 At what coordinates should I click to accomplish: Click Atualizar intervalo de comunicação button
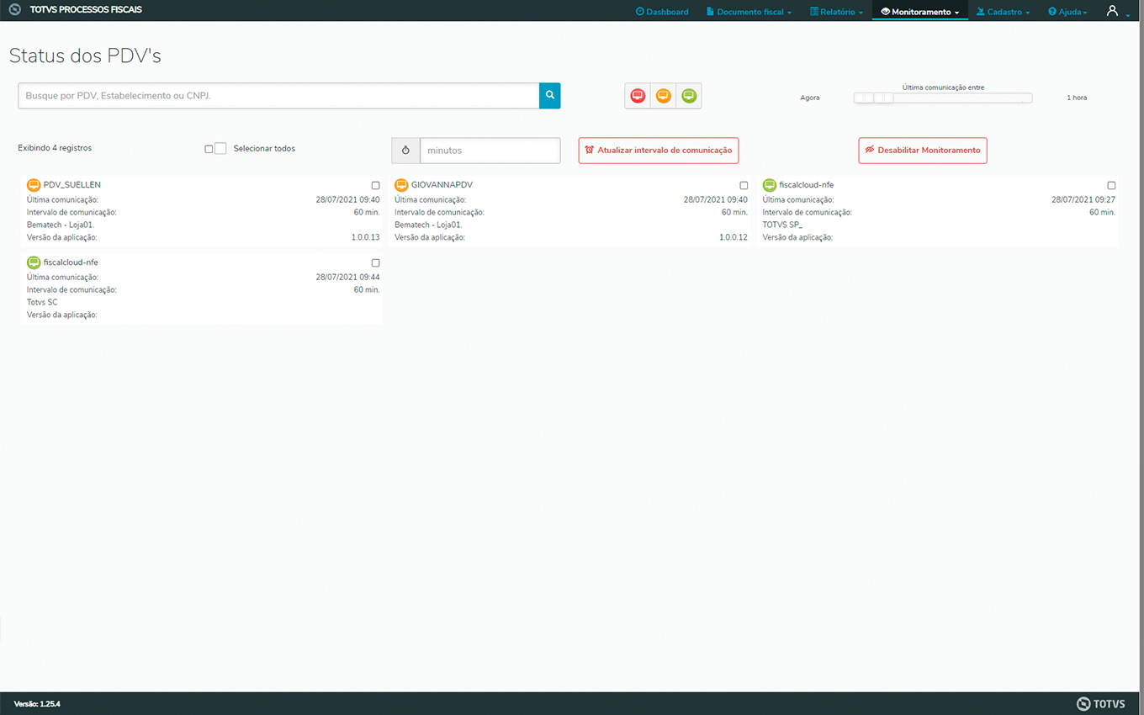pos(658,151)
